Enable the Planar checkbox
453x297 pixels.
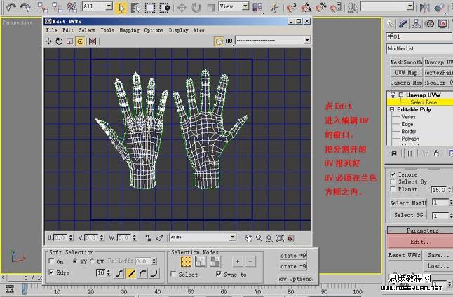click(x=393, y=188)
